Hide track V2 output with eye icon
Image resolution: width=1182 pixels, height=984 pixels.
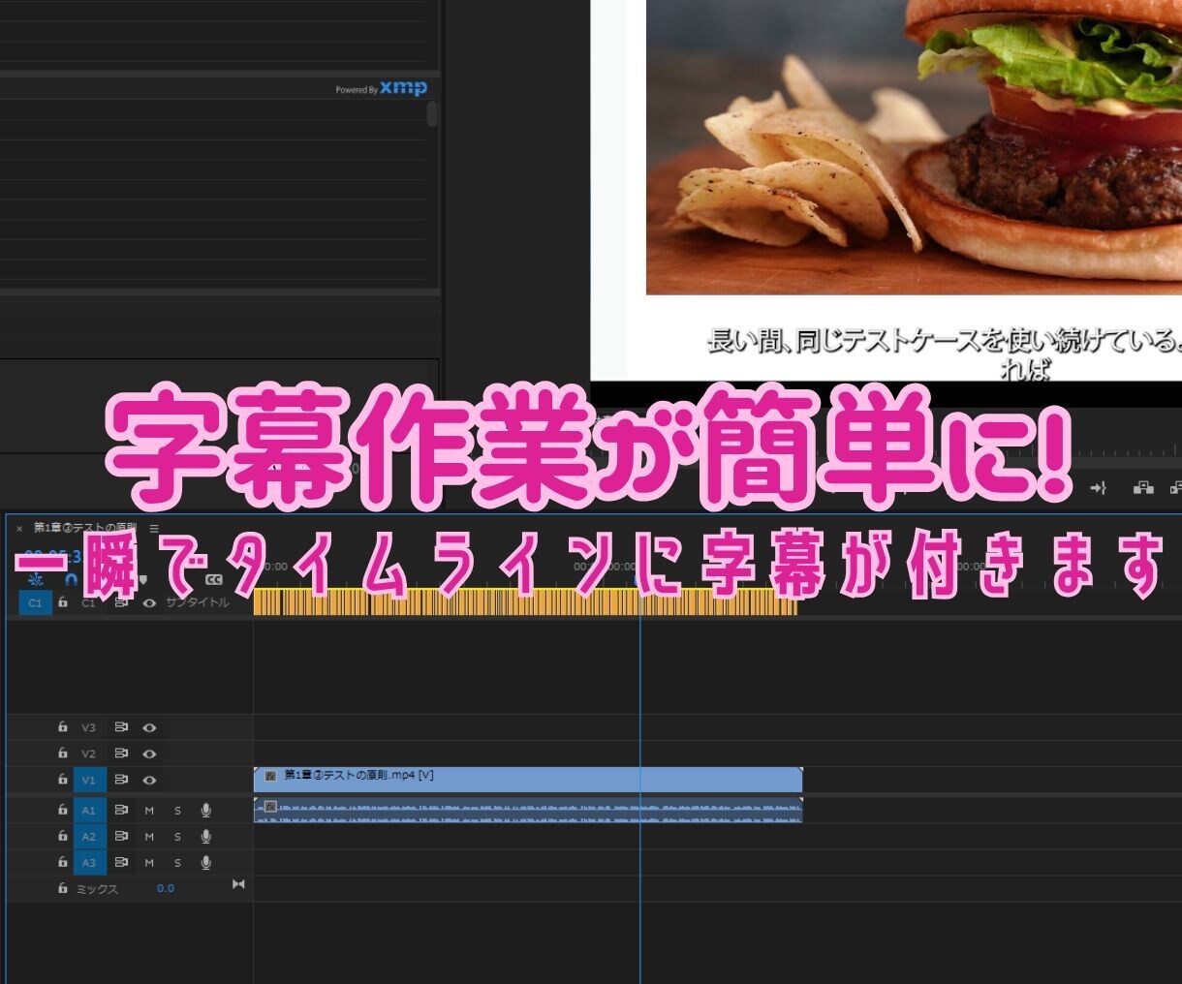[149, 753]
